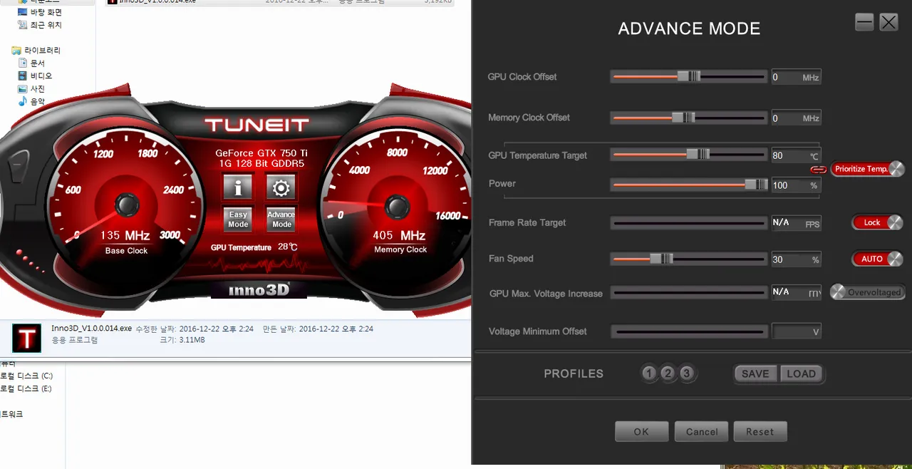Select profile 3
Image resolution: width=912 pixels, height=469 pixels.
[687, 373]
